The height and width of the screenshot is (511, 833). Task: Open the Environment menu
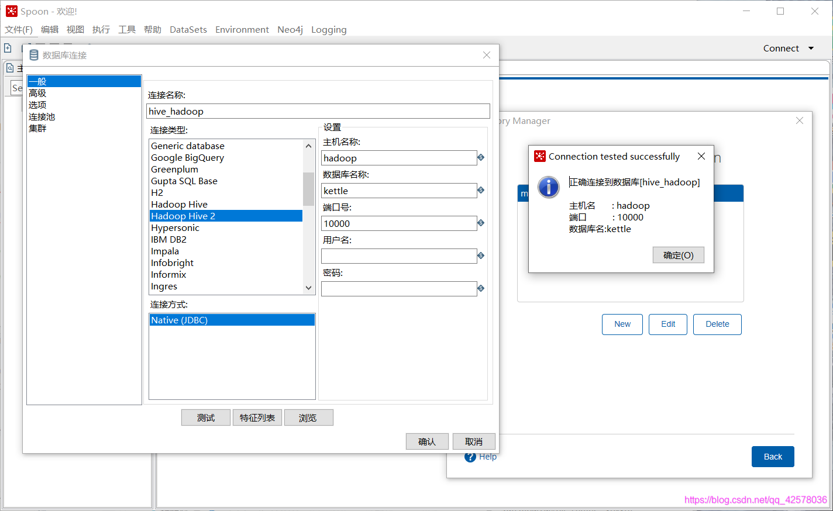click(x=242, y=30)
